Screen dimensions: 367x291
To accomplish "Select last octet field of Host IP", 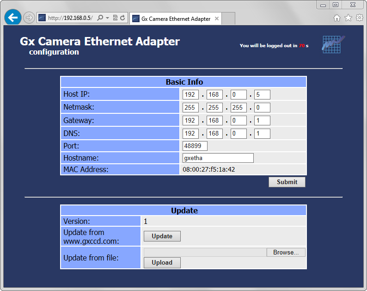I will click(x=262, y=95).
